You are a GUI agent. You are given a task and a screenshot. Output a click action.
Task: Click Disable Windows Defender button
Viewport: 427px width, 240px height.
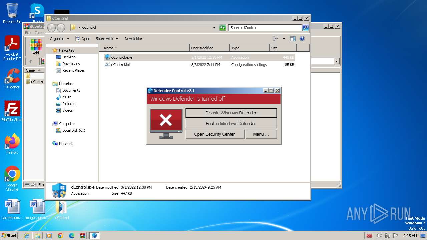pyautogui.click(x=231, y=113)
